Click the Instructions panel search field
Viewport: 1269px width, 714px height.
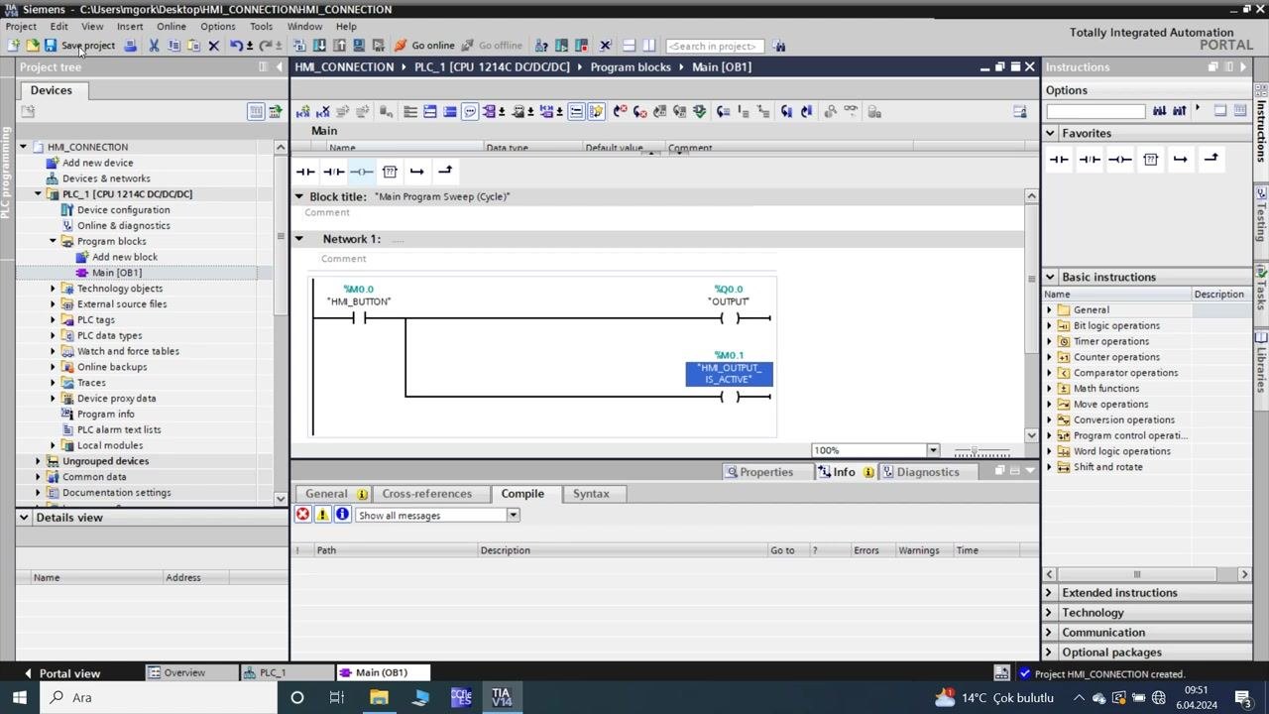pyautogui.click(x=1095, y=111)
